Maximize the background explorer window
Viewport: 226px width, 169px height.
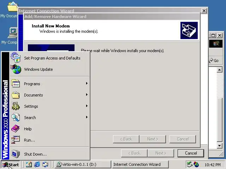(213, 35)
